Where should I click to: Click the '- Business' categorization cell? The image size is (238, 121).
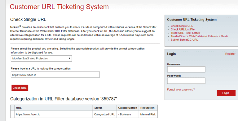pos(128,114)
